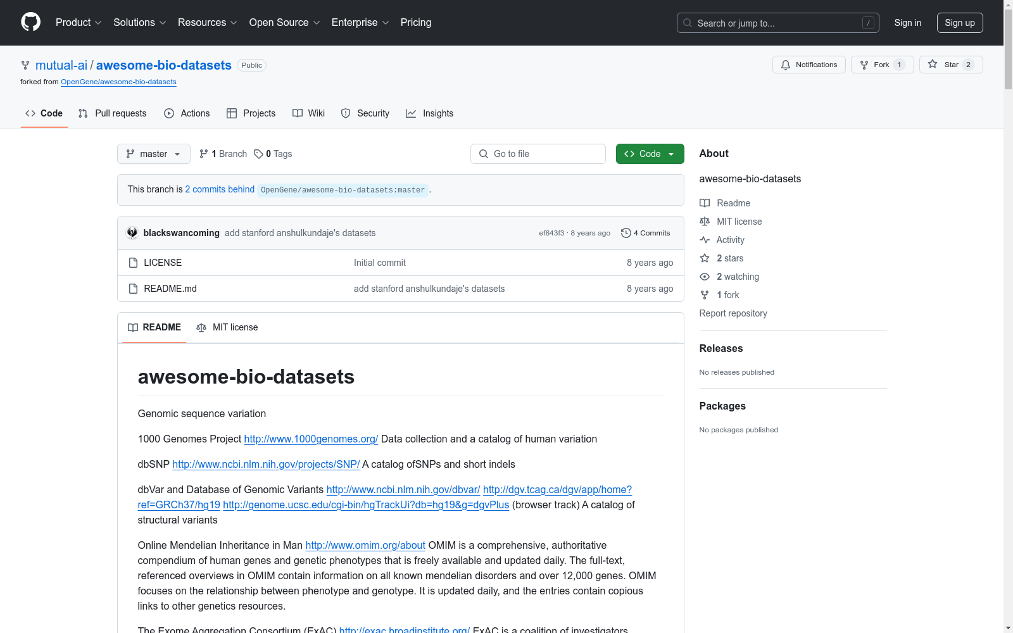
Task: Select the MIT license tab in file viewer
Action: click(227, 327)
